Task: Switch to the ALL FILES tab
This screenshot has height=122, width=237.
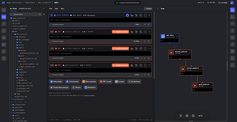Action: pyautogui.click(x=13, y=9)
